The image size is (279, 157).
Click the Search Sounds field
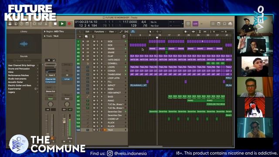click(x=24, y=61)
